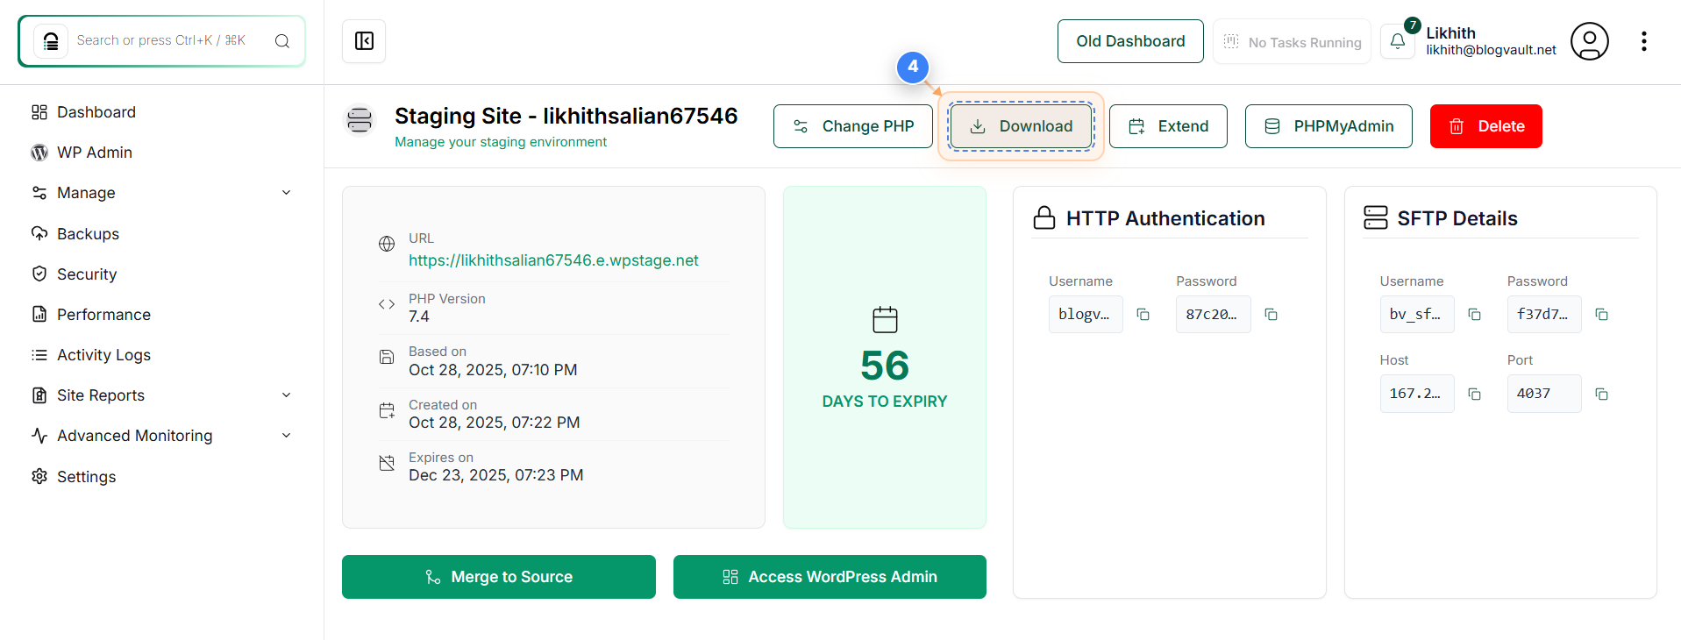Copy the SFTP username bv_sf...
The width and height of the screenshot is (1681, 640).
[1474, 315]
